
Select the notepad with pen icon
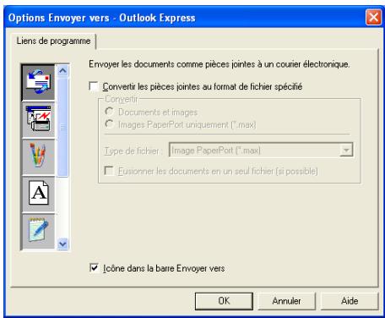point(39,231)
